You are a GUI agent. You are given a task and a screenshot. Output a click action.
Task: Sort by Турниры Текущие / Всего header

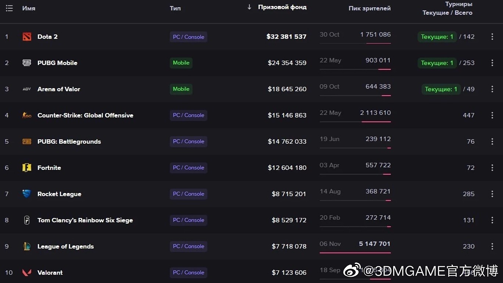point(448,8)
